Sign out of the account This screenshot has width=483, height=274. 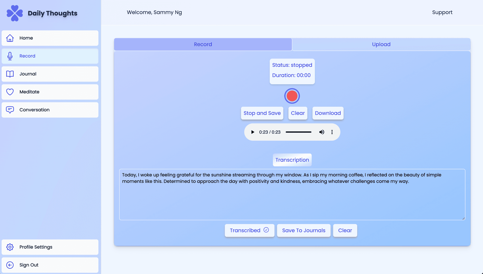pos(50,265)
